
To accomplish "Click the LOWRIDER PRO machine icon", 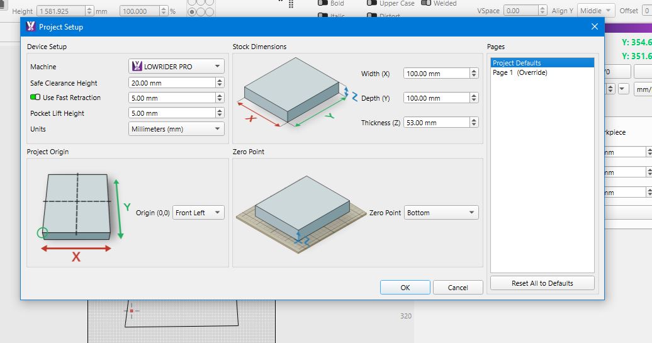I will [x=137, y=66].
